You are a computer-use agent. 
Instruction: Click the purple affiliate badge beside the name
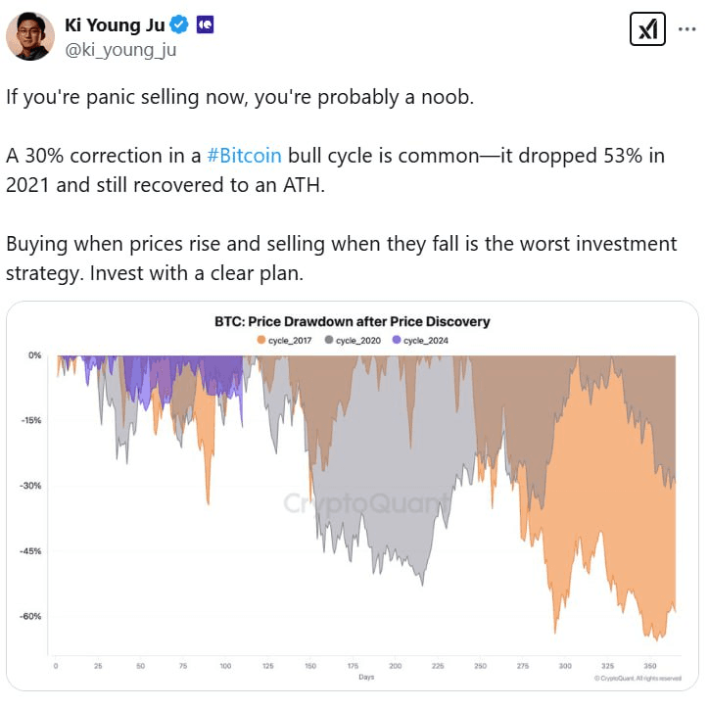click(x=206, y=24)
